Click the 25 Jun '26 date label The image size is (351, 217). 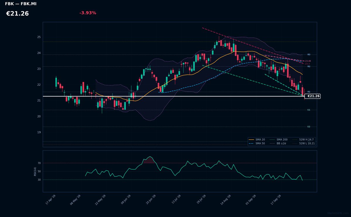[151, 200]
